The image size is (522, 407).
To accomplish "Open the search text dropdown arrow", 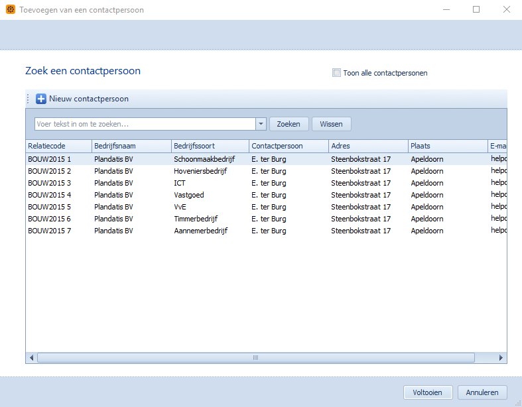I will (x=261, y=124).
